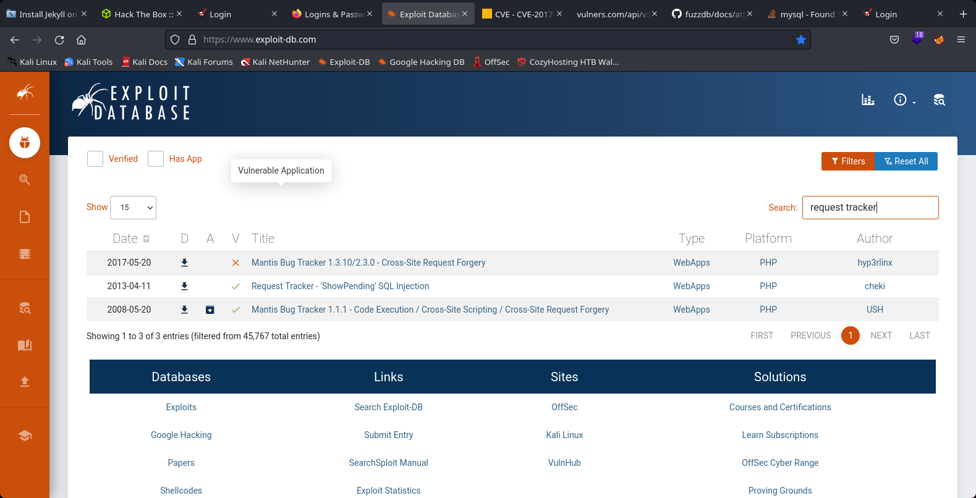The width and height of the screenshot is (976, 498).
Task: Open the statistics chart icon in header
Action: coord(868,100)
